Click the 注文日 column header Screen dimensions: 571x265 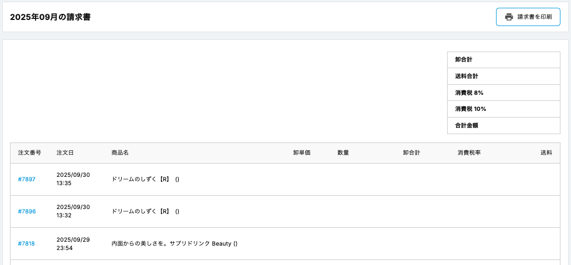65,152
